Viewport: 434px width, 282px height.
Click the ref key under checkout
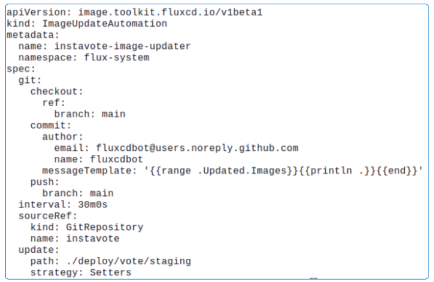53,103
